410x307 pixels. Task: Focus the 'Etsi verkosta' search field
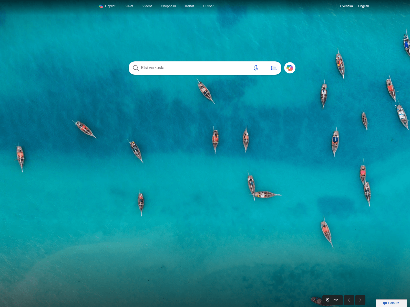point(195,68)
